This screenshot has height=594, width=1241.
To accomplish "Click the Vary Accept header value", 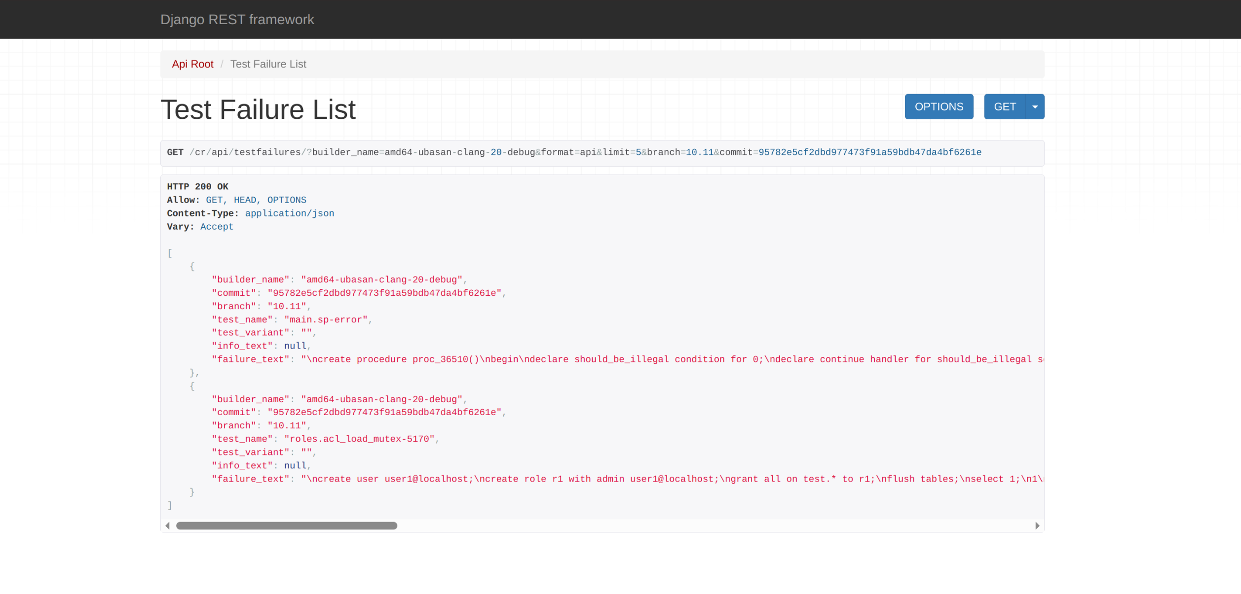I will point(217,226).
